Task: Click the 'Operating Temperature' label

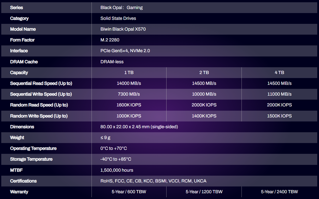Action: pos(33,148)
